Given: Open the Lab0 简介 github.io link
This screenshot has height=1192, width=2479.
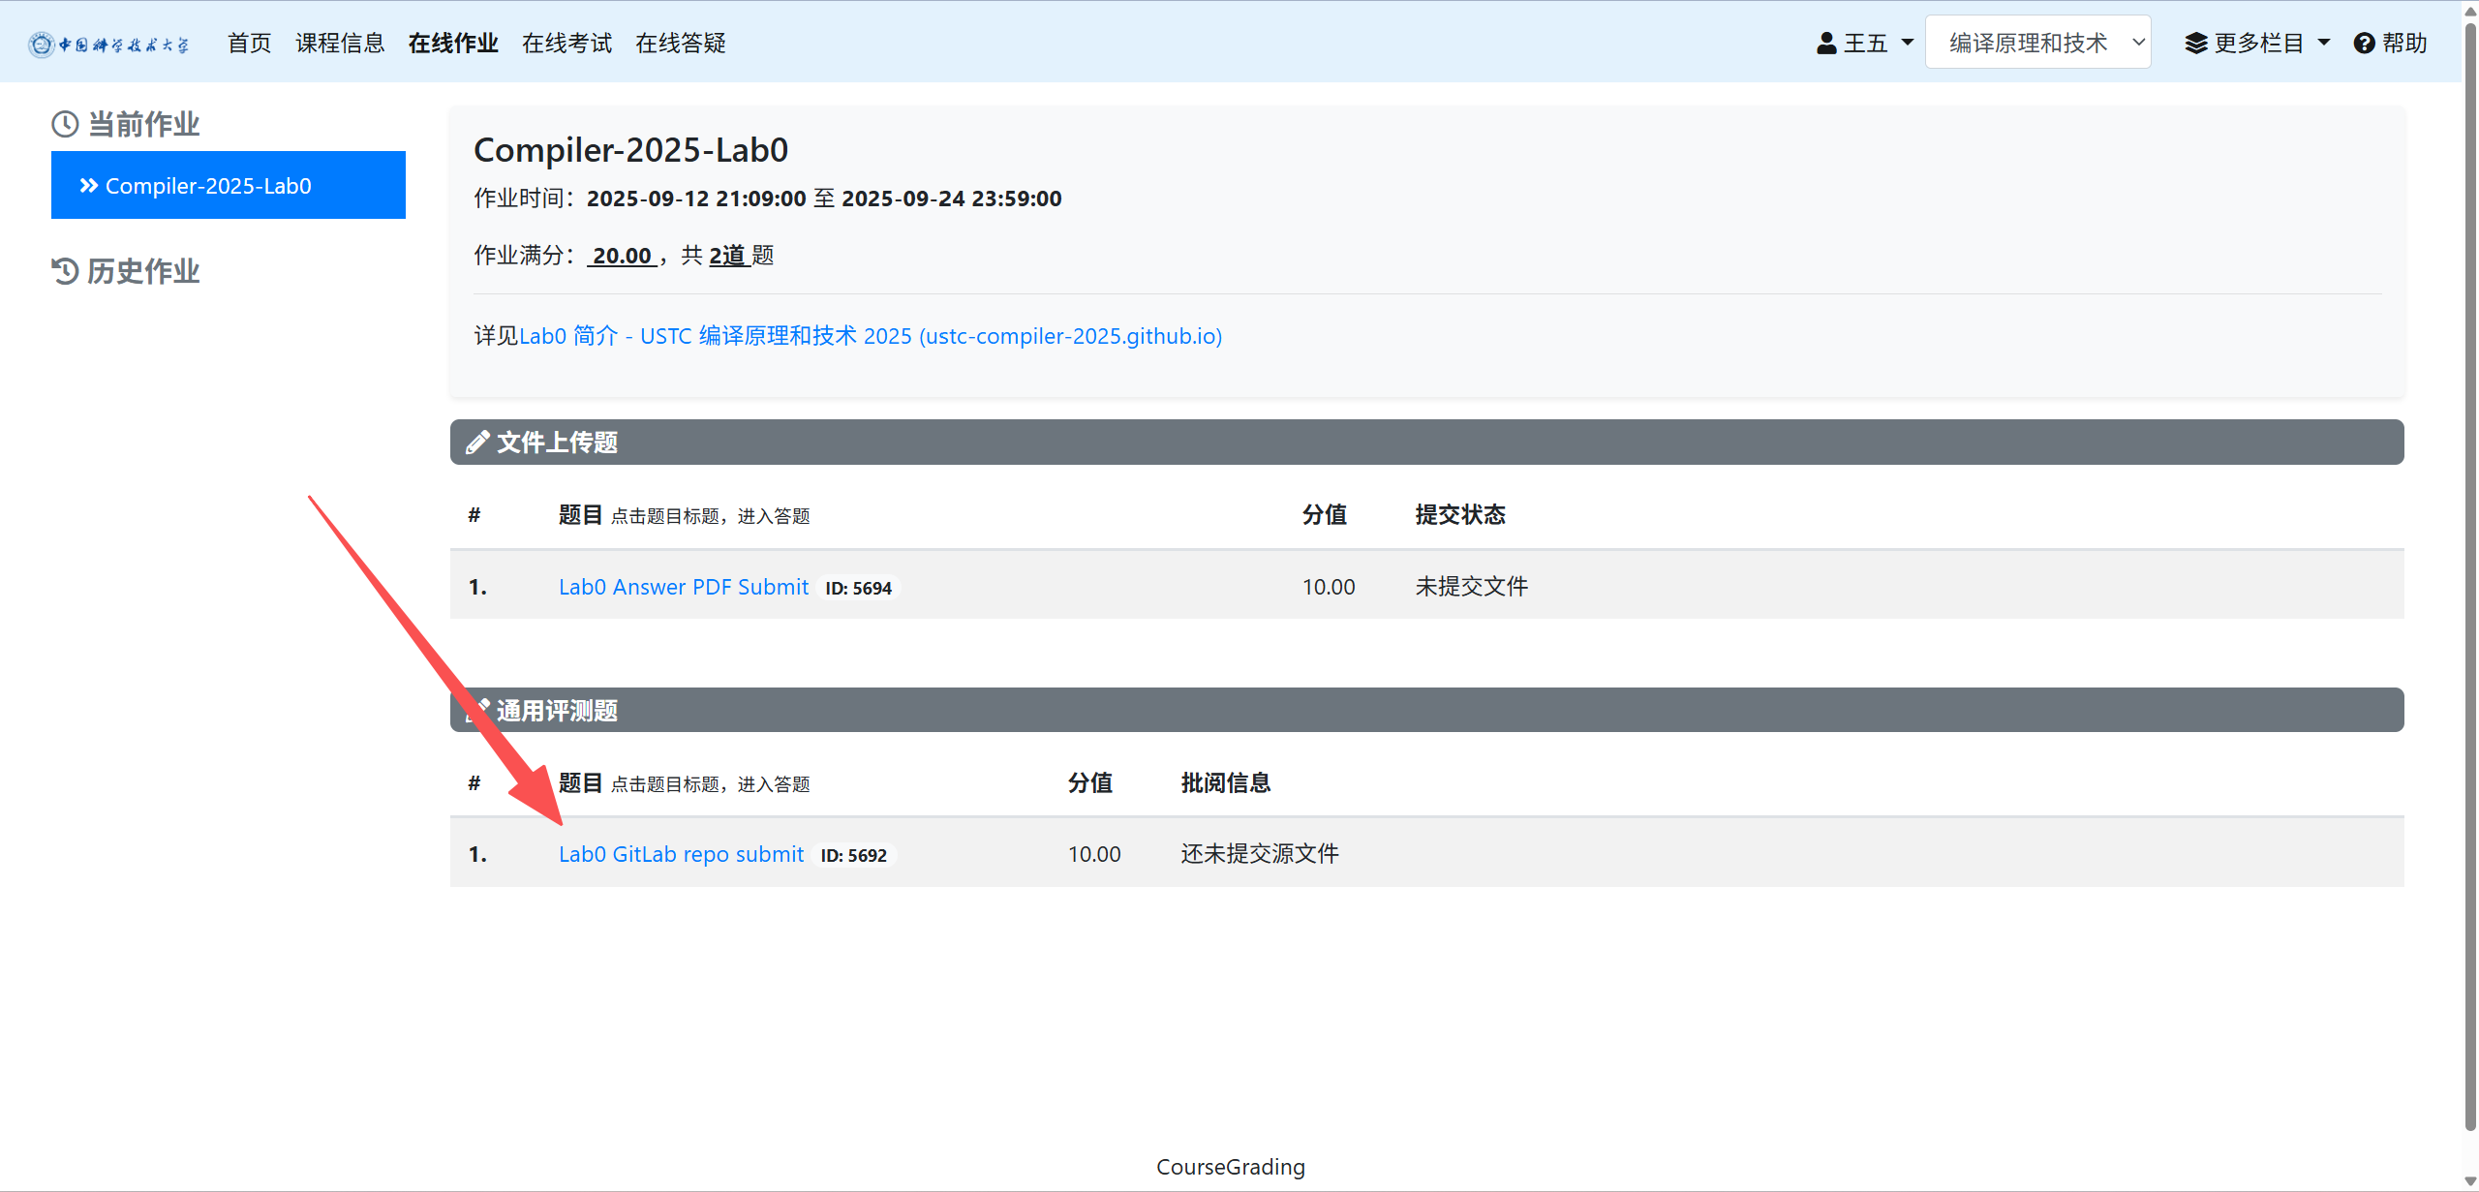Looking at the screenshot, I should pyautogui.click(x=870, y=336).
